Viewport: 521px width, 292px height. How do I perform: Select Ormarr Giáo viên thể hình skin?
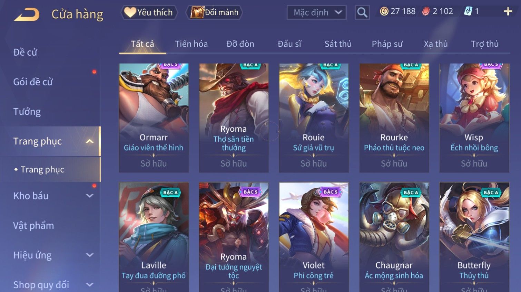pyautogui.click(x=154, y=118)
